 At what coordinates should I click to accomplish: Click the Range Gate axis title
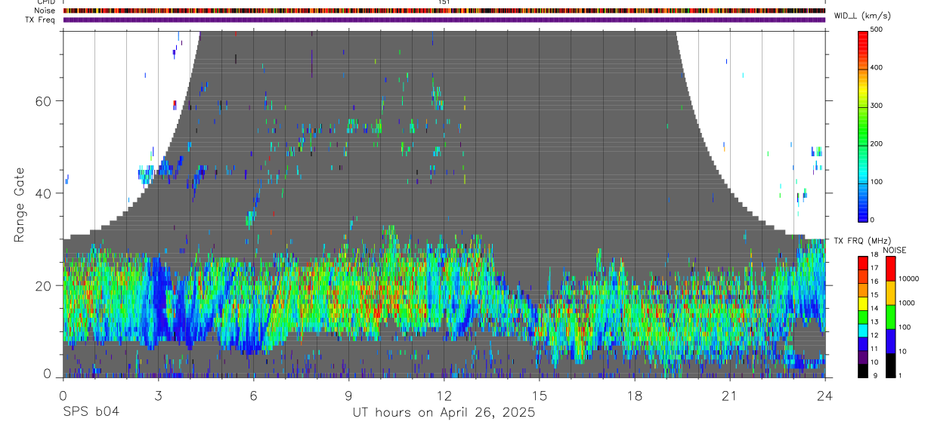[x=20, y=205]
